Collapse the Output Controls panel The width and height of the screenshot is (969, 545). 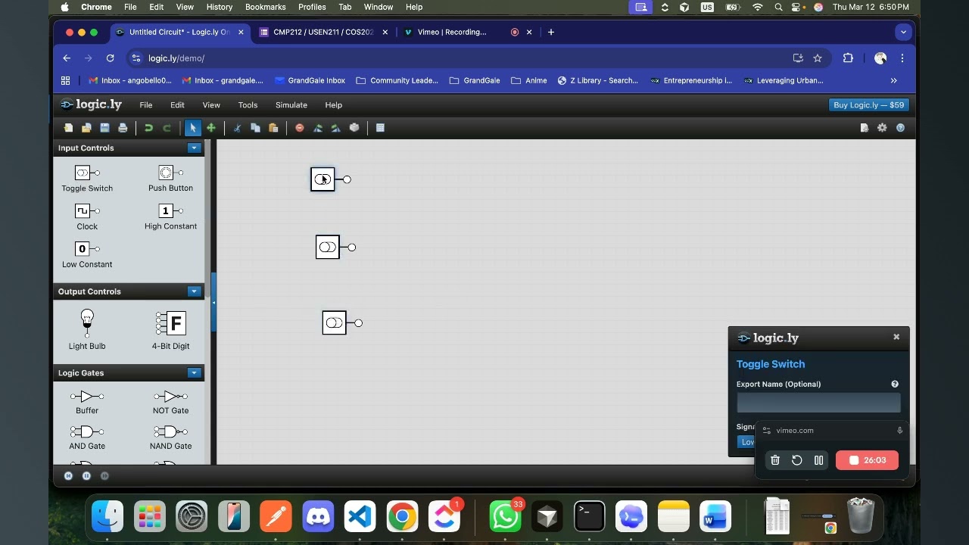pos(195,291)
